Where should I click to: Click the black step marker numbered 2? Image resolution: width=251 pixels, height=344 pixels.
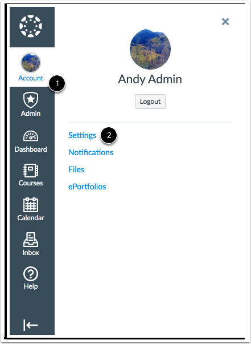pyautogui.click(x=109, y=135)
